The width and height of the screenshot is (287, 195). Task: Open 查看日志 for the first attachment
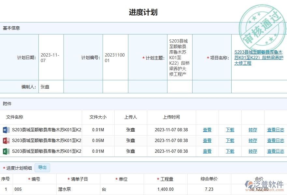(275, 130)
